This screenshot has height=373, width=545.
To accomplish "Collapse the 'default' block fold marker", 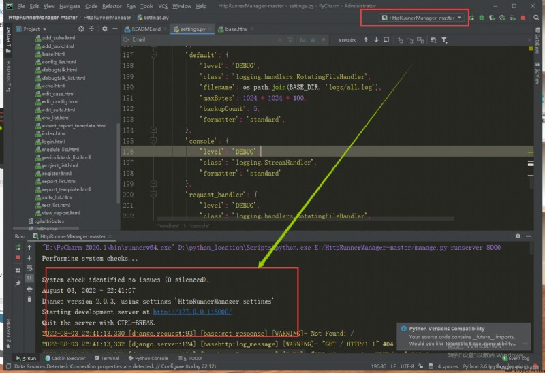I will (x=153, y=55).
